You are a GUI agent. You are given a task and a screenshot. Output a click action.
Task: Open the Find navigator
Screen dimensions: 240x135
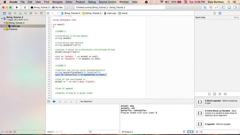15,13
